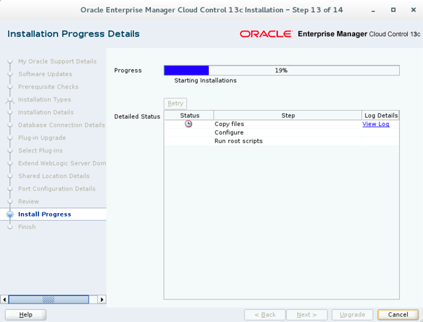423x322 pixels.
Task: Click the sidebar scroll right arrow
Action: (x=102, y=299)
